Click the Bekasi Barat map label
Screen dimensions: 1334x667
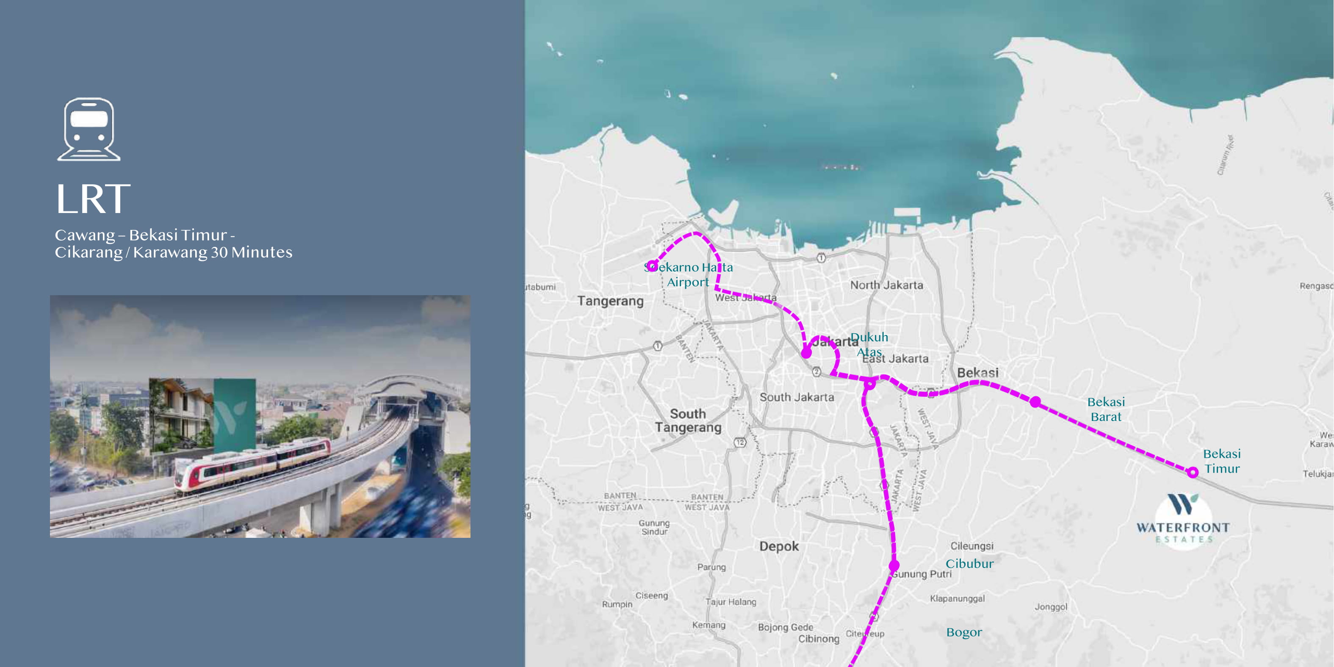pyautogui.click(x=1106, y=409)
